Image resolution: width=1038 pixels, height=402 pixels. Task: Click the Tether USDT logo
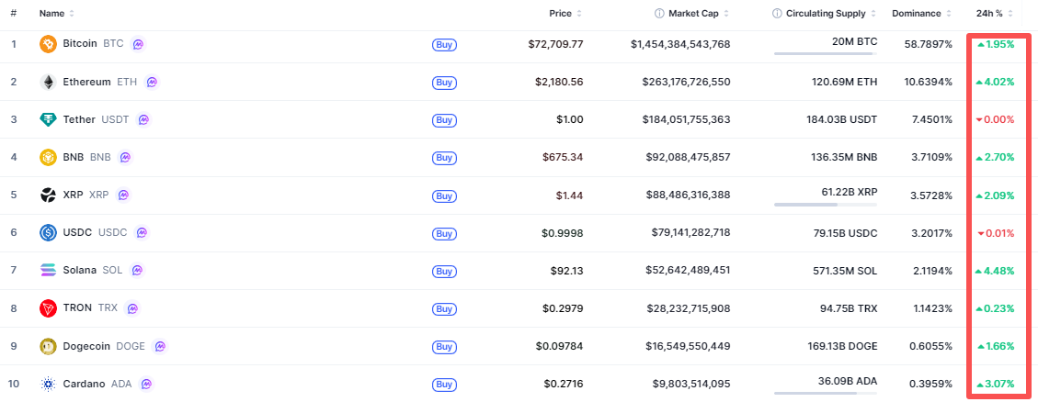click(x=49, y=119)
